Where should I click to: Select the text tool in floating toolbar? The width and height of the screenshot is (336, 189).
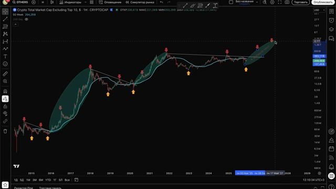[215, 6]
